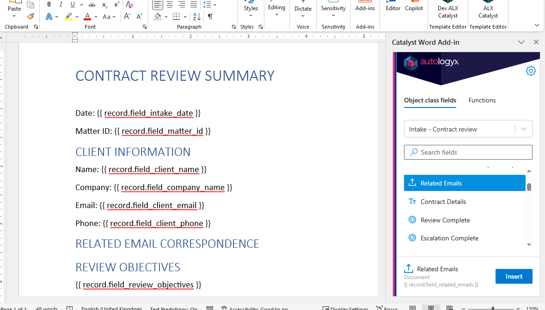Increase font size with the grow icon

click(x=127, y=17)
